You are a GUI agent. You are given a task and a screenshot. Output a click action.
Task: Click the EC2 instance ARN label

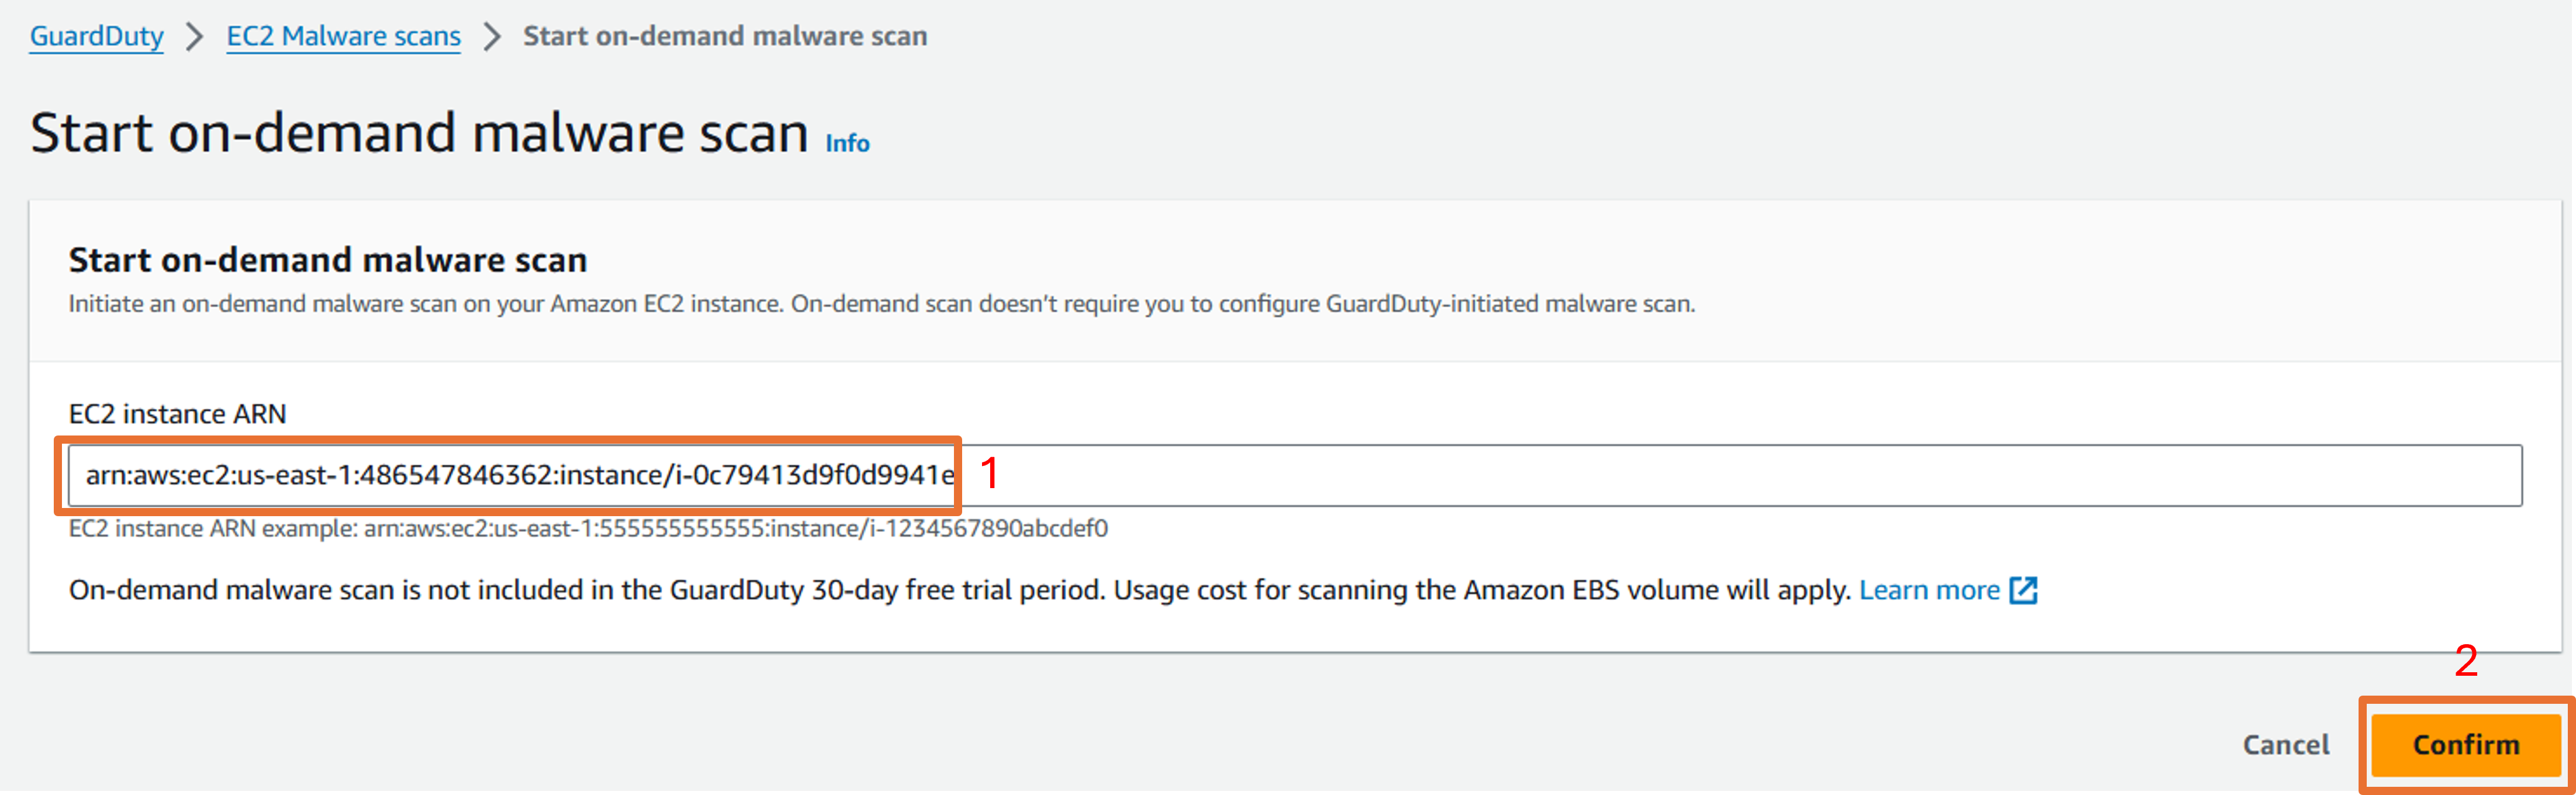click(x=177, y=414)
